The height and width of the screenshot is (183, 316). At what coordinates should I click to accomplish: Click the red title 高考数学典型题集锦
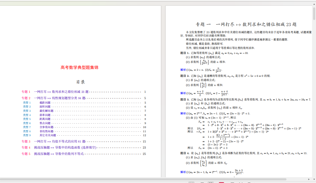tap(80, 68)
